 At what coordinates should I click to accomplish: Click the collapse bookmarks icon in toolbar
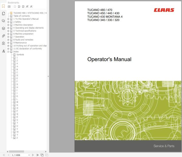coord(23,7)
